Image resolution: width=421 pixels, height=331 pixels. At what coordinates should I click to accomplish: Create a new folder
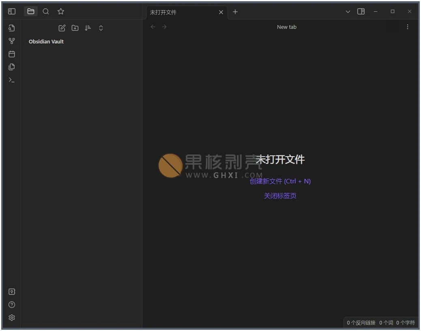click(x=75, y=28)
